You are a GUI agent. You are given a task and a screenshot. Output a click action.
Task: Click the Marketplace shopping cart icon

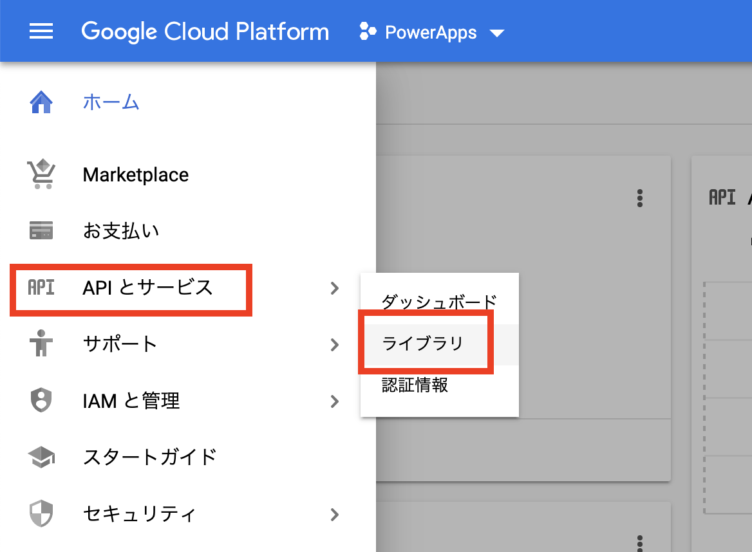coord(41,174)
